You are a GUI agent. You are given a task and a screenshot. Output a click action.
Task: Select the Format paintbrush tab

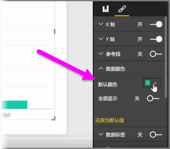[x=122, y=9]
